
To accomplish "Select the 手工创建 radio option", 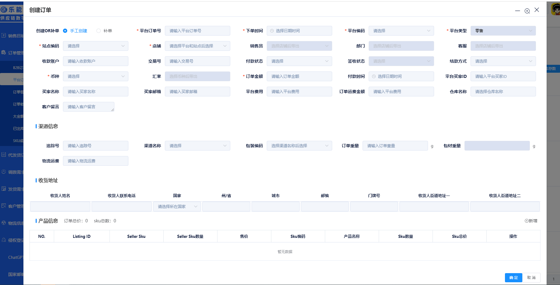I will point(65,31).
